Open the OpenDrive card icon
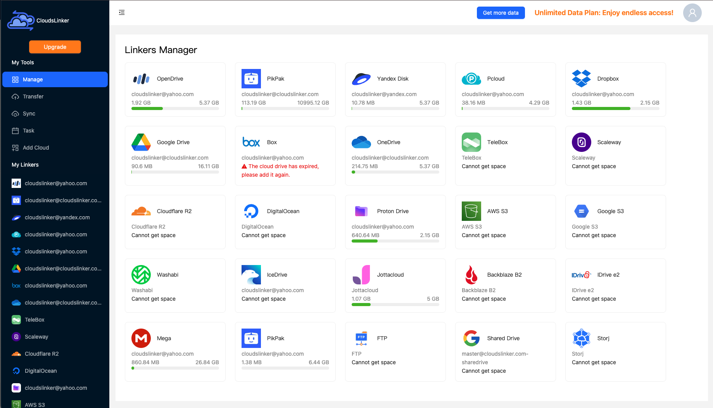This screenshot has width=713, height=408. [x=141, y=79]
